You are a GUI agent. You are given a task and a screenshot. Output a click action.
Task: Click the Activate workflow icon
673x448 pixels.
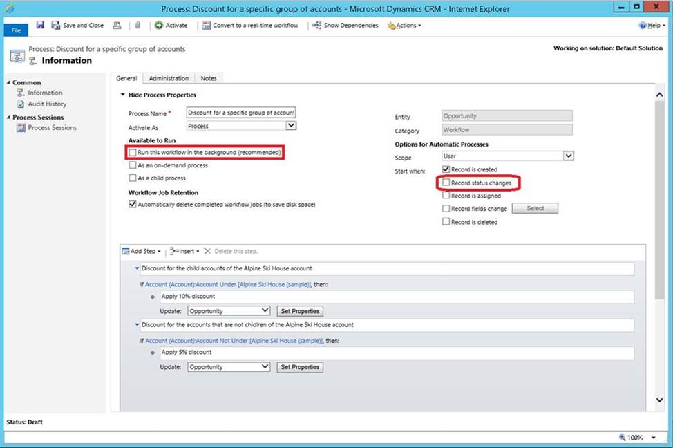[x=159, y=26]
